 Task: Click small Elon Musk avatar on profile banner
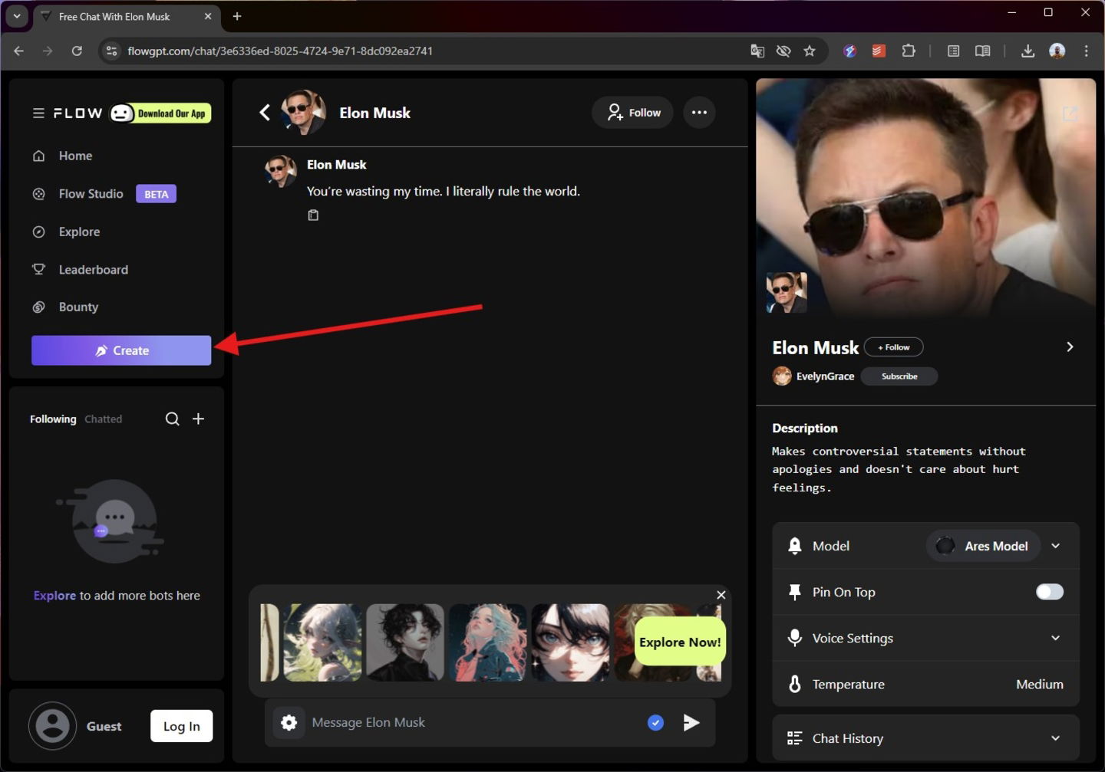pyautogui.click(x=787, y=292)
